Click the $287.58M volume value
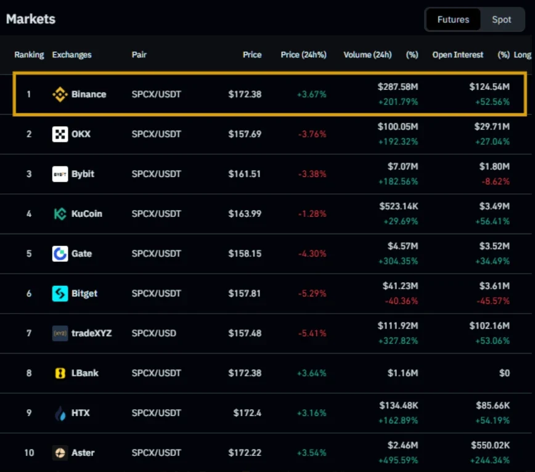This screenshot has height=472, width=535. pyautogui.click(x=398, y=87)
